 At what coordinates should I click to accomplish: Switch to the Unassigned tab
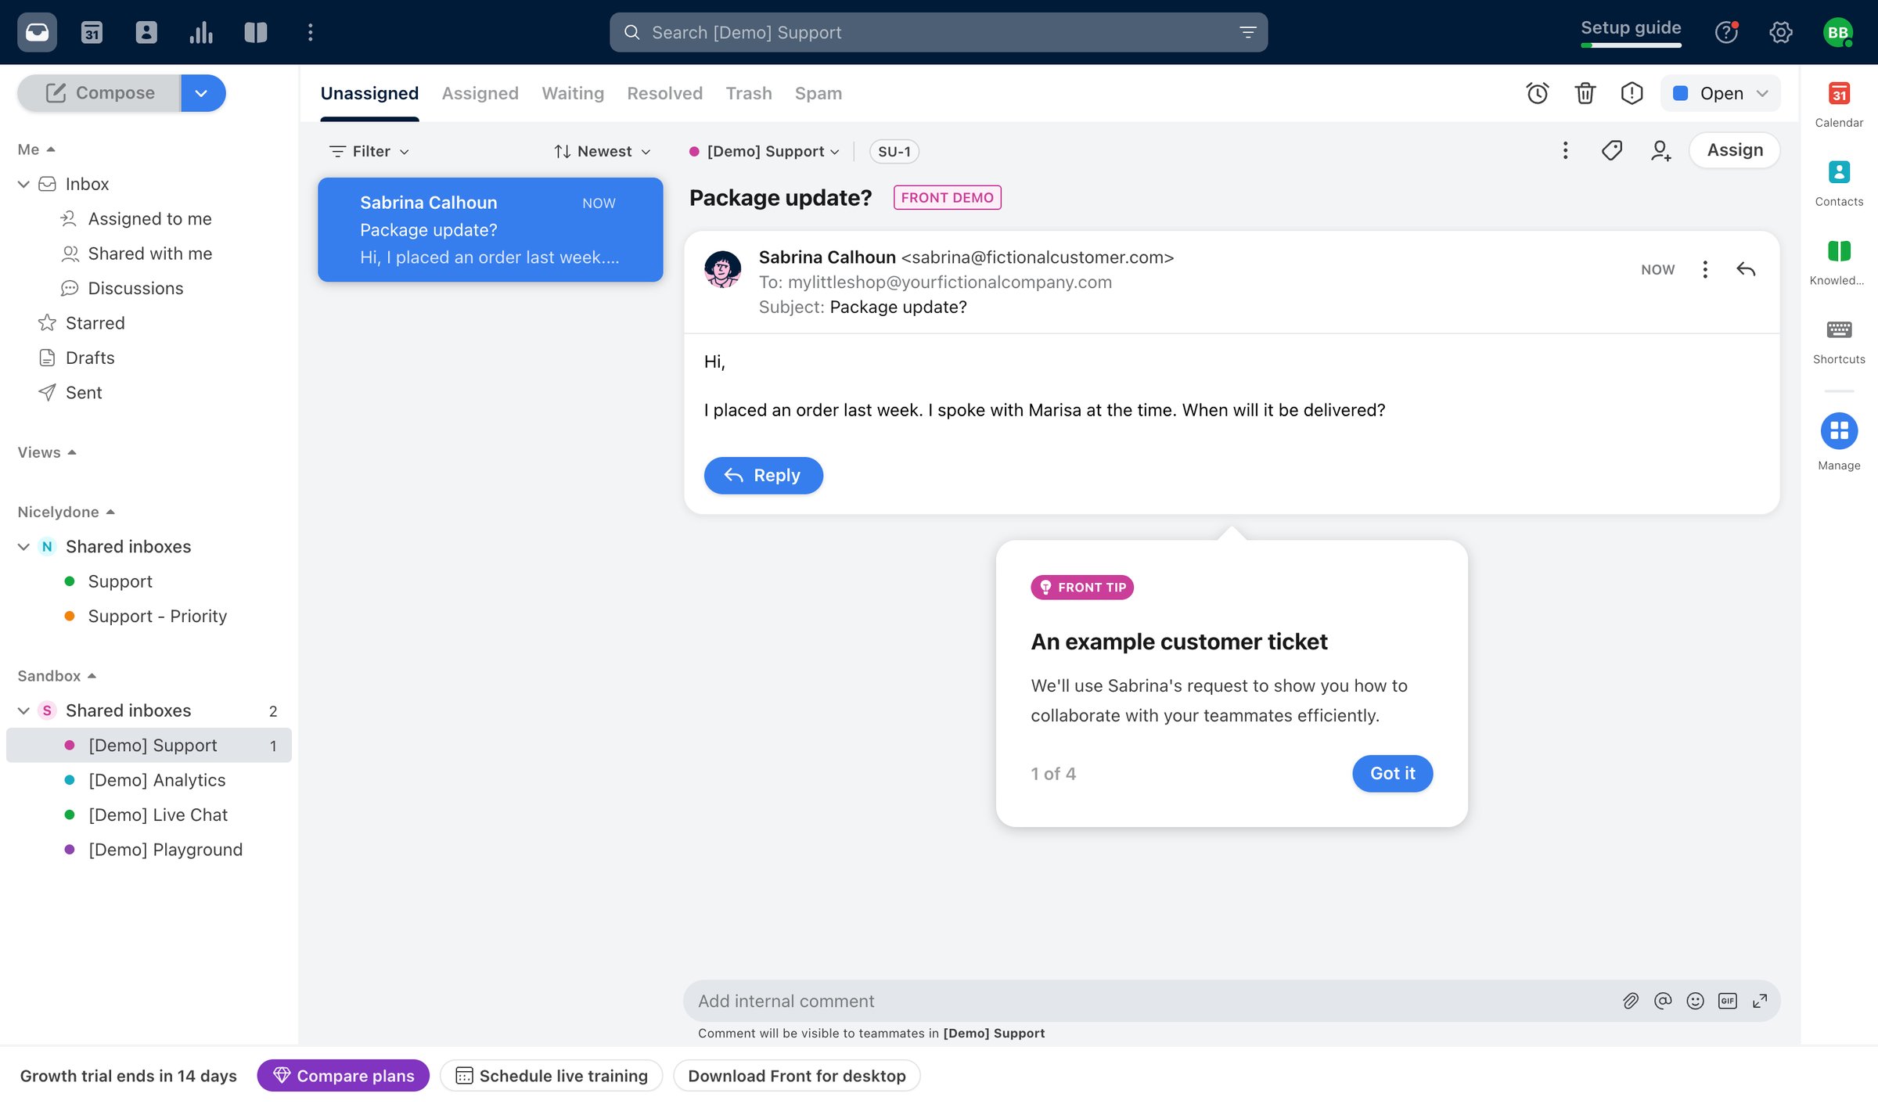369,93
